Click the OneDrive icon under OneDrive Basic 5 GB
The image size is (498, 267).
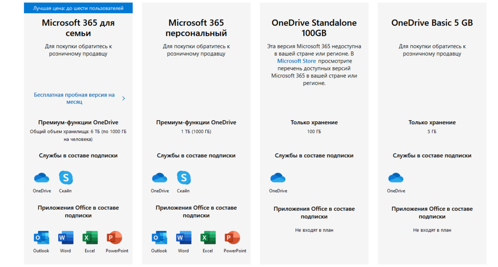(x=396, y=178)
